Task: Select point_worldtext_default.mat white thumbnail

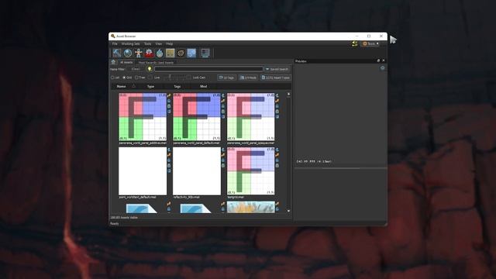Action: click(x=143, y=171)
